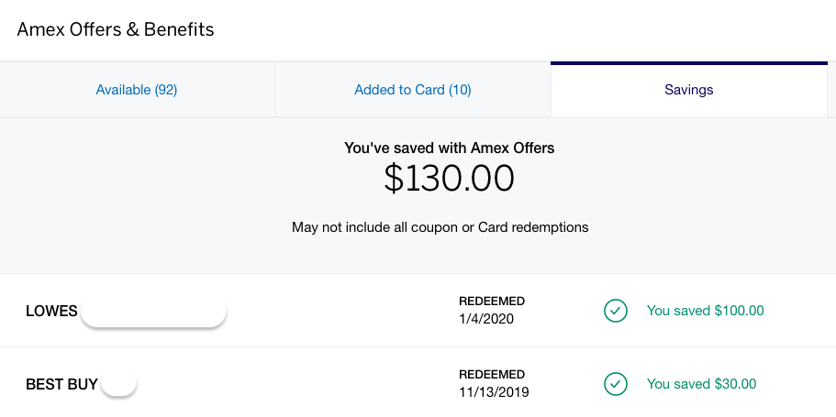Click the 'You saved $30.00' text
The height and width of the screenshot is (417, 836).
[702, 384]
